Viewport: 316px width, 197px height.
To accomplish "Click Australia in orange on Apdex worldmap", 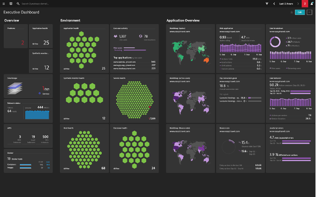I will 206,60.
